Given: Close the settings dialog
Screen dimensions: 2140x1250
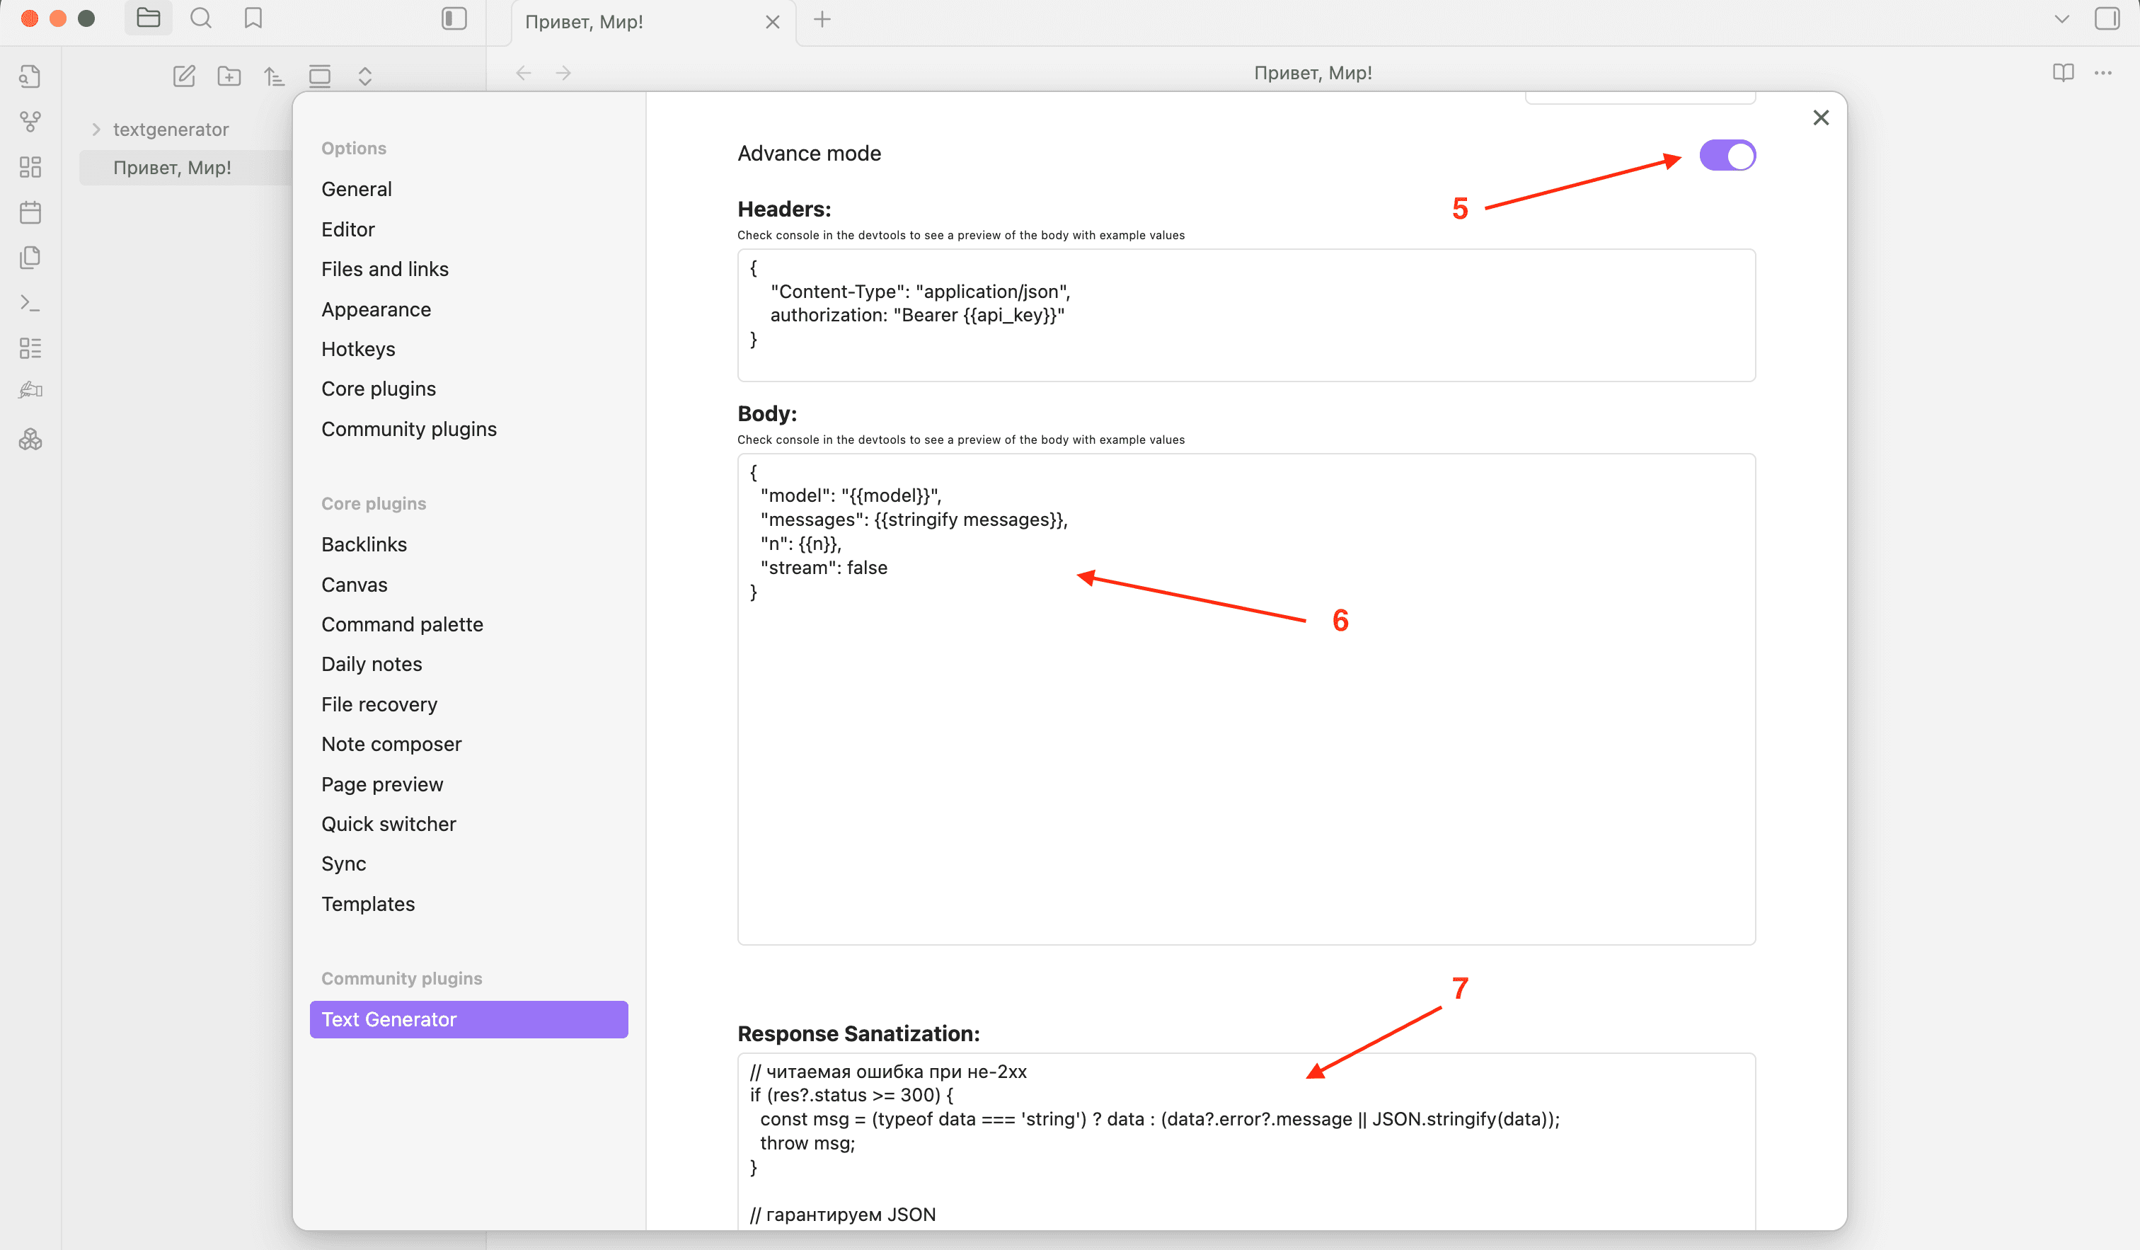Looking at the screenshot, I should [1821, 117].
